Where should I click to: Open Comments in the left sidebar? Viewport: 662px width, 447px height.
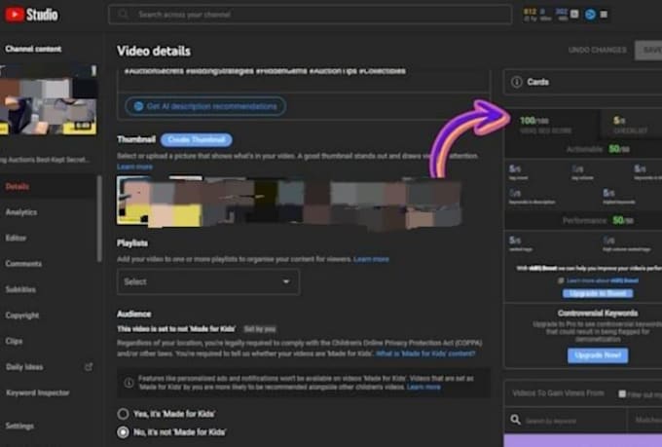pyautogui.click(x=23, y=264)
